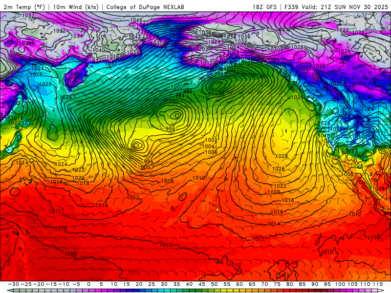The image size is (391, 293).
Task: Click the 45 value on temperature scale
Action: [202, 284]
